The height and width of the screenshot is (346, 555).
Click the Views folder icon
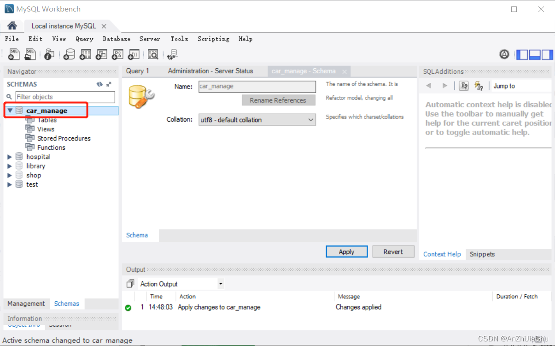pyautogui.click(x=30, y=129)
